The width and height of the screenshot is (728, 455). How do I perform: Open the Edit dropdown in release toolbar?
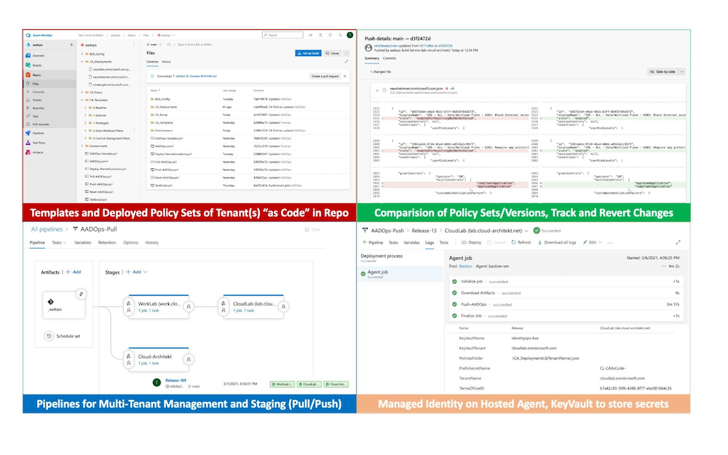pyautogui.click(x=593, y=242)
